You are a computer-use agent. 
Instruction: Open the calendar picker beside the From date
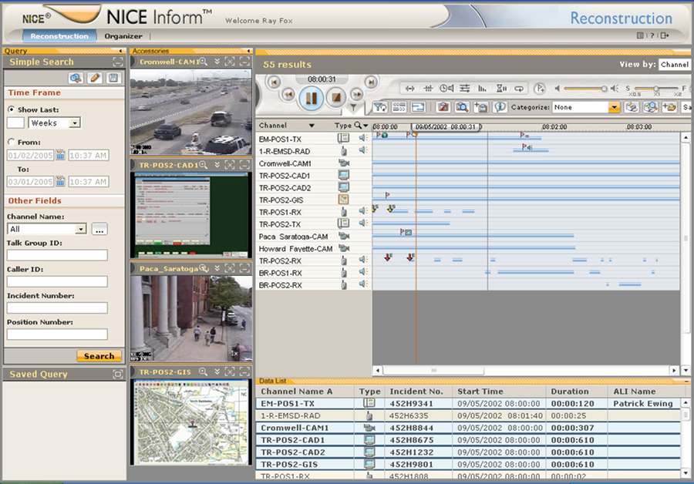[60, 155]
